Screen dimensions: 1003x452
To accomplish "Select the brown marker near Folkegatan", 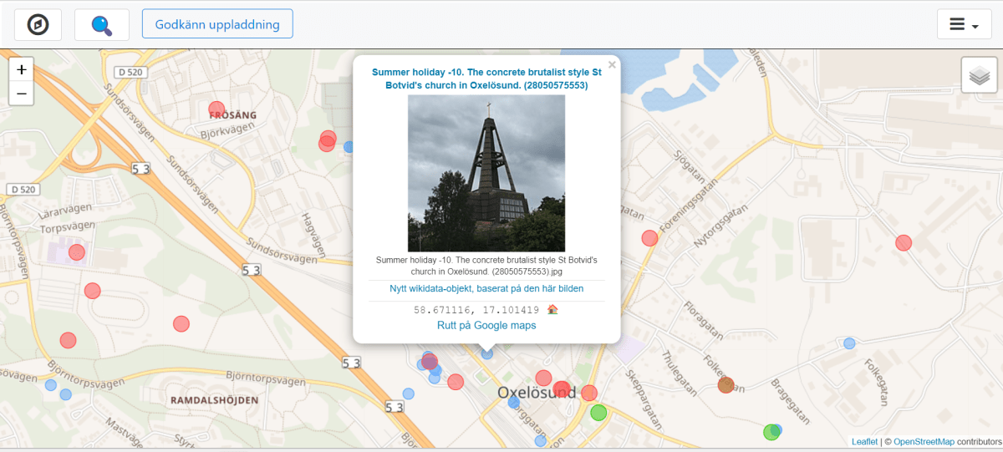I will [726, 384].
